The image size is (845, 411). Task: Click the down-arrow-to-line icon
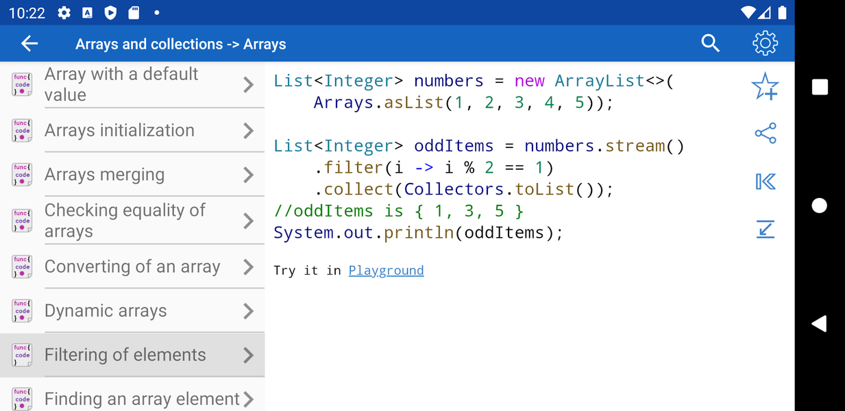point(765,229)
